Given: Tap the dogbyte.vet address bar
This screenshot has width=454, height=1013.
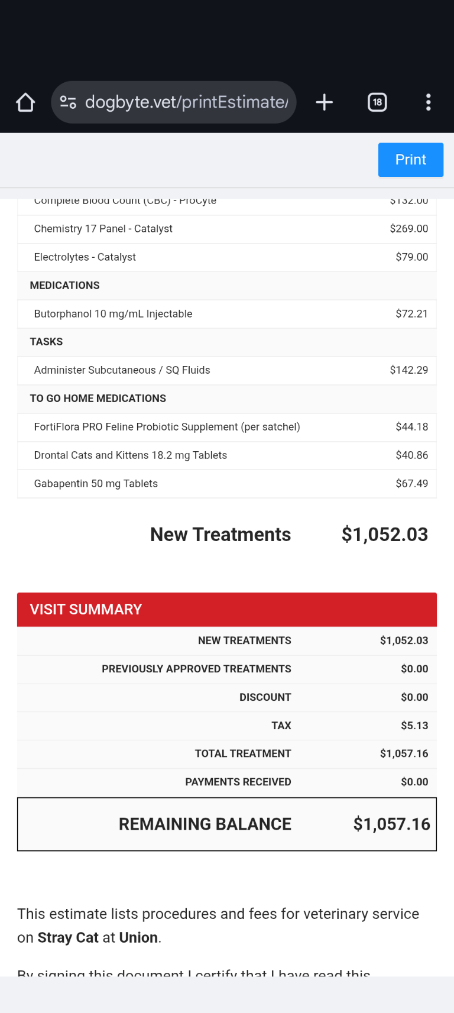Looking at the screenshot, I should click(x=186, y=102).
